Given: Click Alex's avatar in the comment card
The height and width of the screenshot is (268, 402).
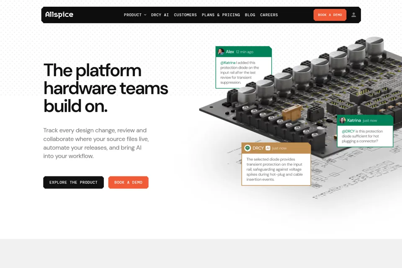Looking at the screenshot, I should coord(221,52).
